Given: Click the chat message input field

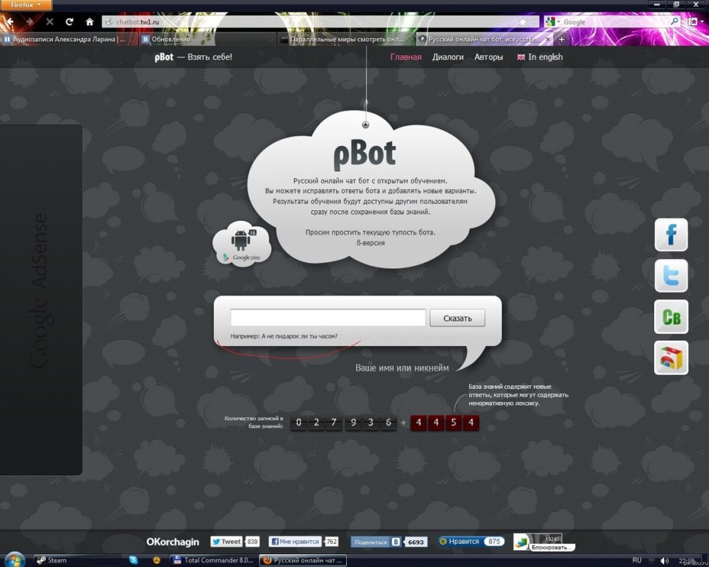Looking at the screenshot, I should click(327, 318).
